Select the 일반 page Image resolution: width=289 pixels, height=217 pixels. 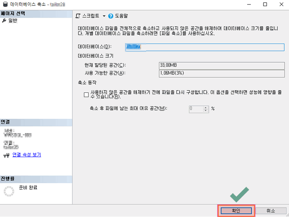(x=13, y=21)
